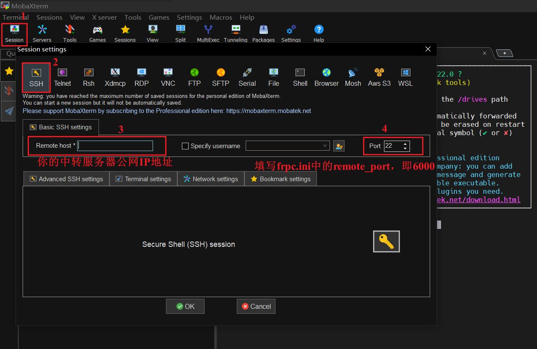
Task: Open the Settings gear toolbar icon
Action: tap(291, 34)
